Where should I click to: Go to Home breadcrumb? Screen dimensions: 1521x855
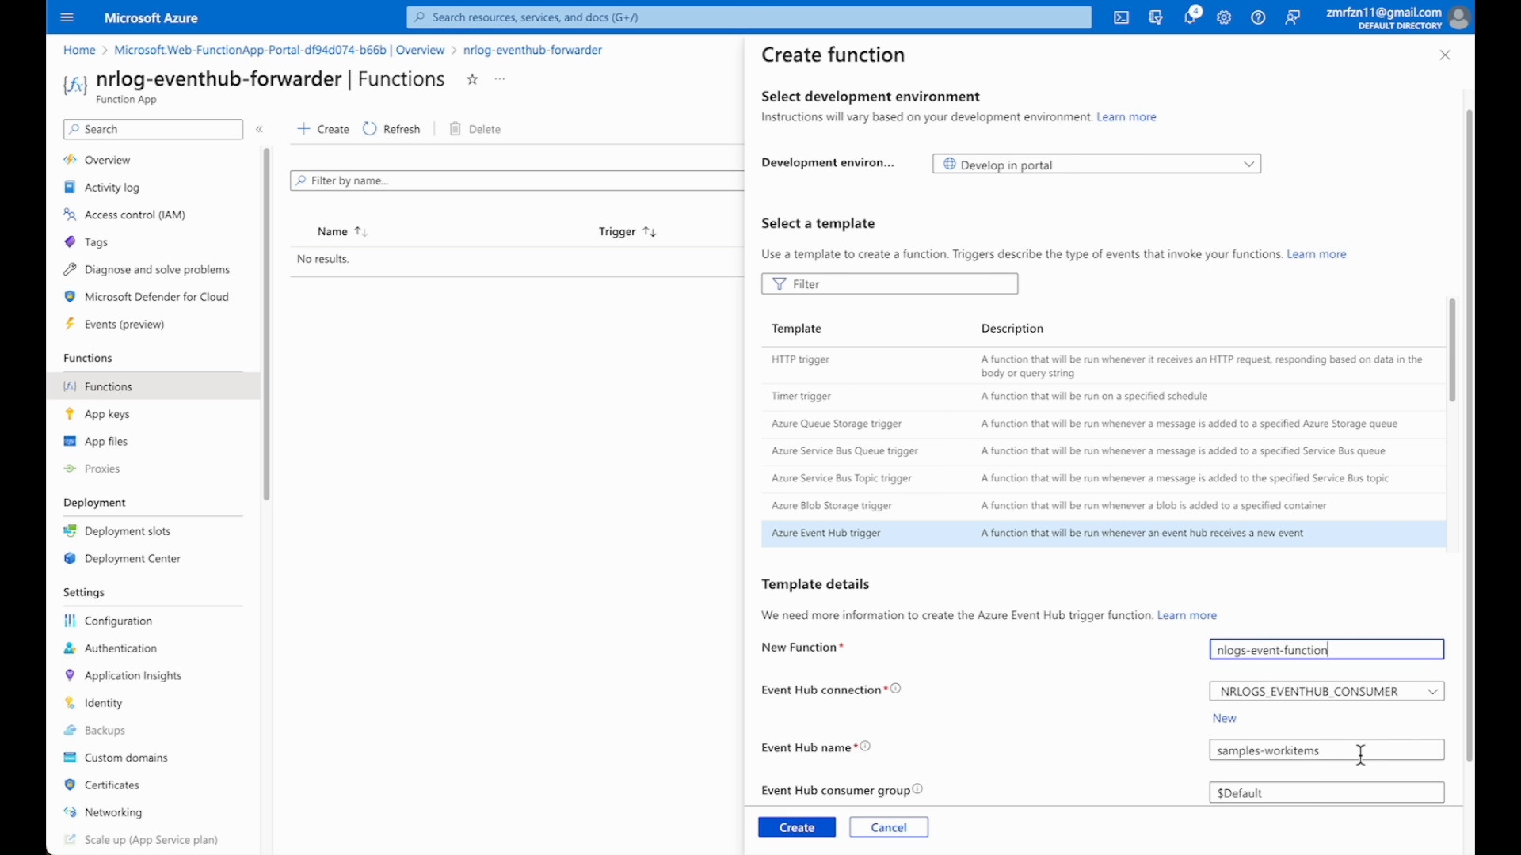coord(79,50)
